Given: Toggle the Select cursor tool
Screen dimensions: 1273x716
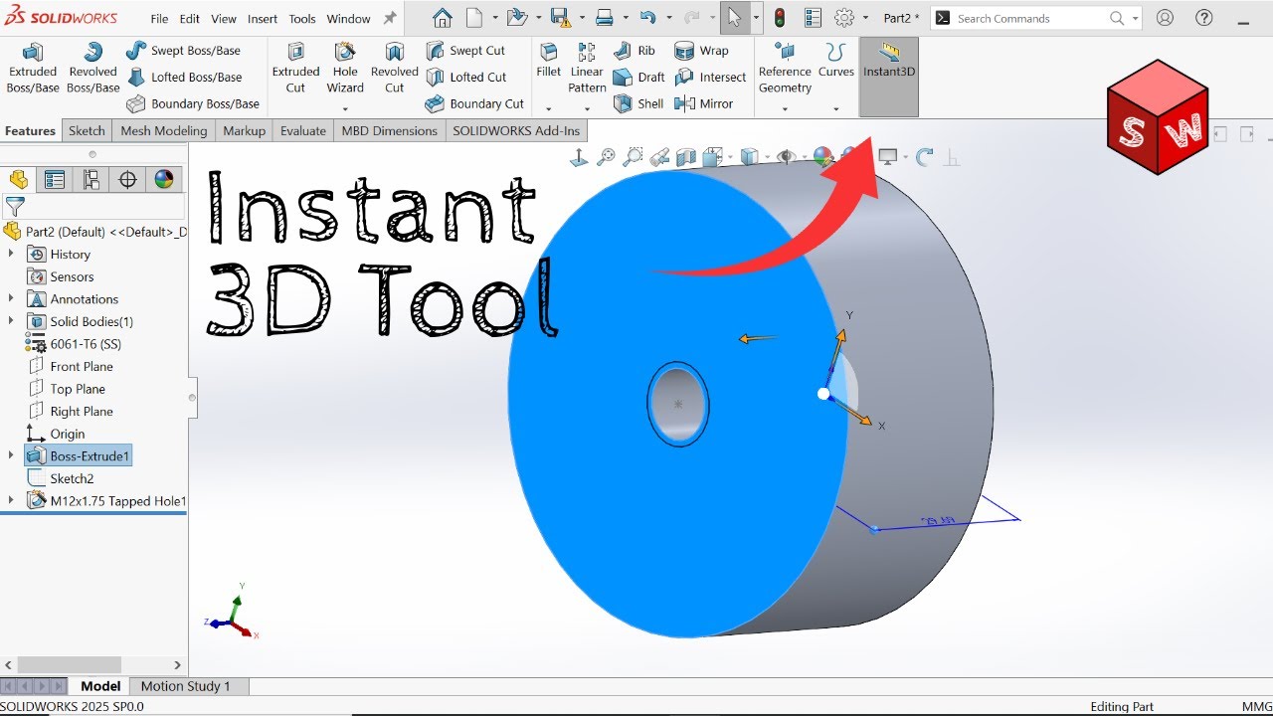Looking at the screenshot, I should 734,18.
